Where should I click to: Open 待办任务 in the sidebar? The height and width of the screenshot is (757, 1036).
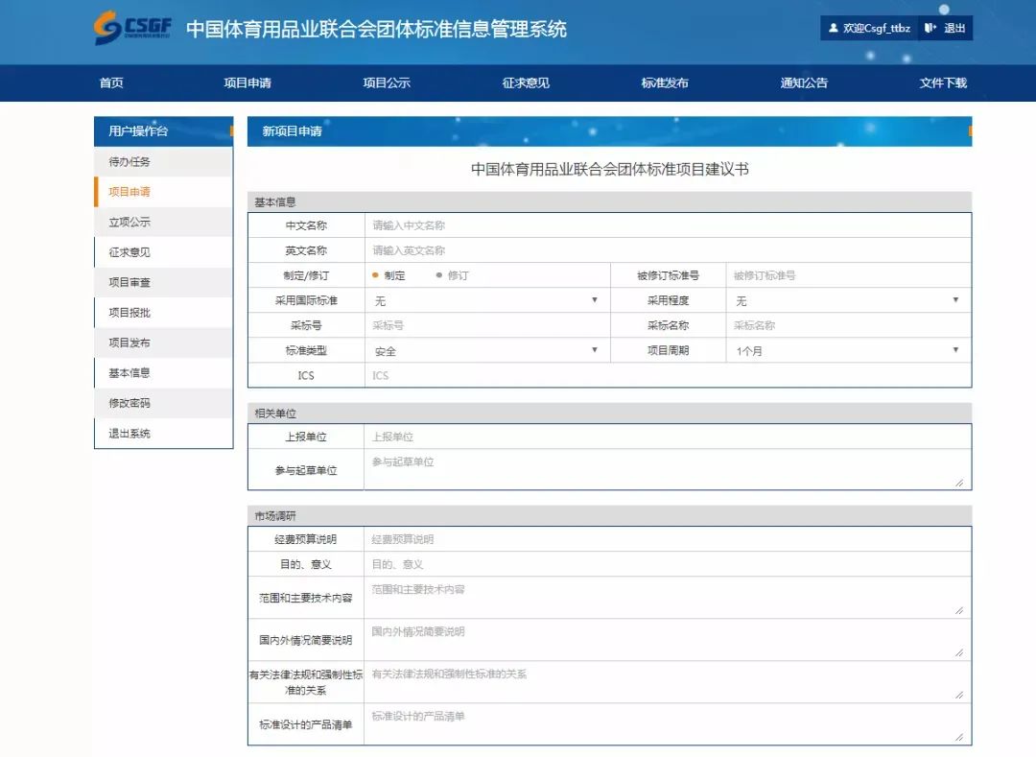[x=164, y=161]
